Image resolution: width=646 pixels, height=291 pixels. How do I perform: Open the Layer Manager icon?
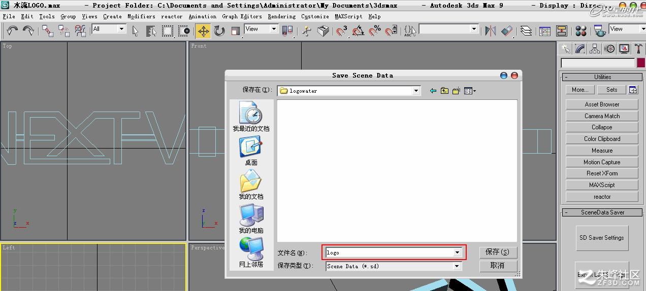tap(526, 31)
